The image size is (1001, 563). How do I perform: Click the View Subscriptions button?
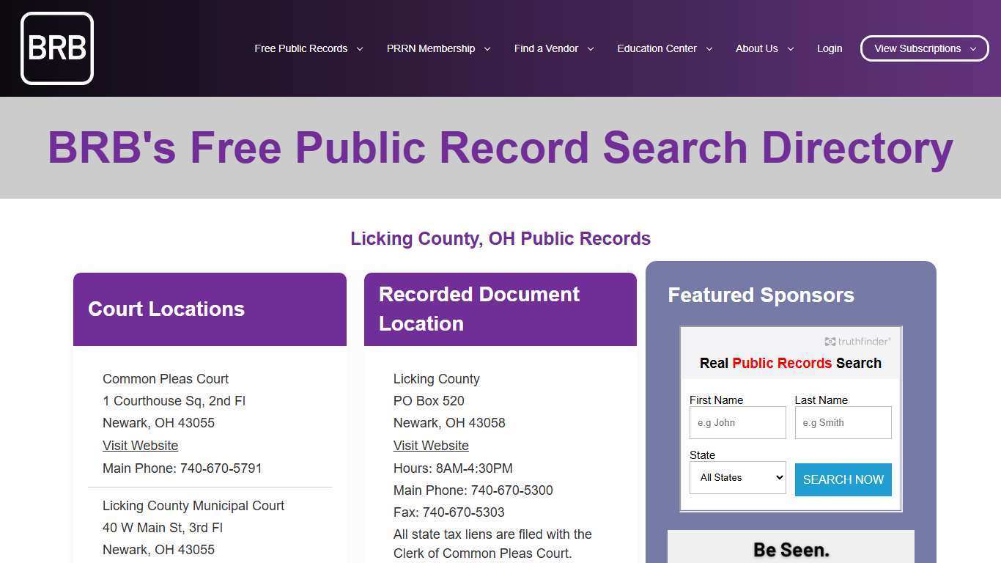917,48
